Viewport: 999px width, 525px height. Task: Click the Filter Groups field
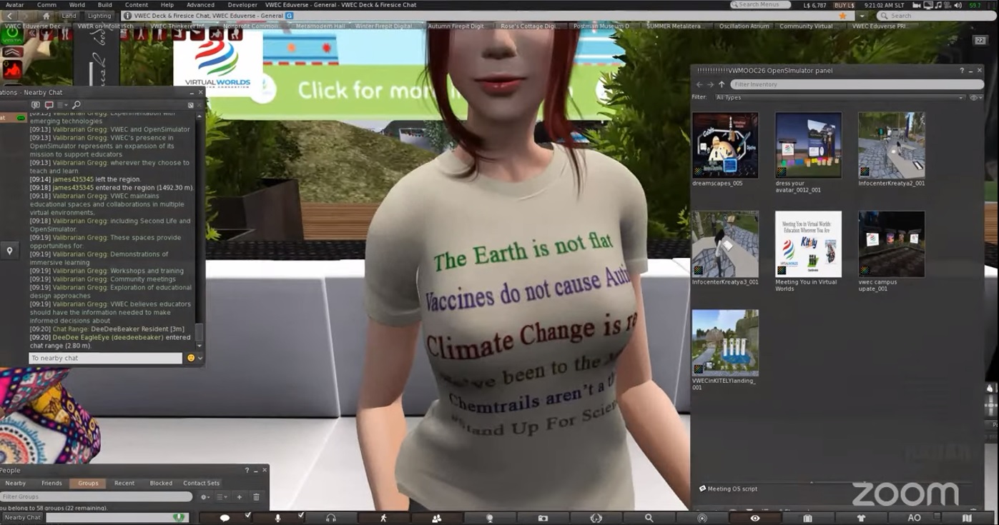[97, 497]
